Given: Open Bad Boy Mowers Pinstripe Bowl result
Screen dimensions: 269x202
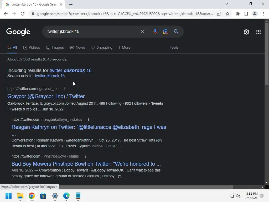Looking at the screenshot, I should pos(86,164).
